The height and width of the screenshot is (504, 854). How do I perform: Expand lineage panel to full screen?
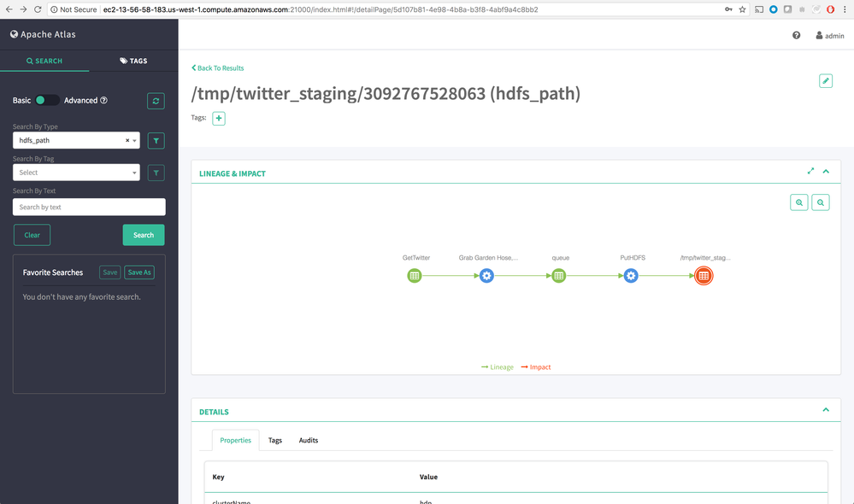click(x=810, y=171)
